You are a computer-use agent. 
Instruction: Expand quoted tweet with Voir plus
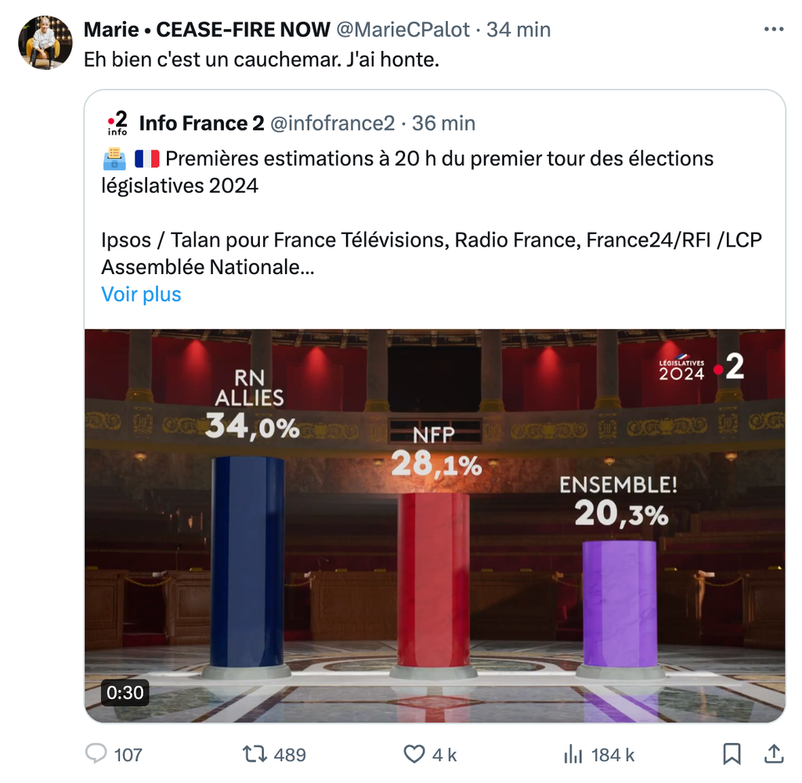tap(141, 294)
